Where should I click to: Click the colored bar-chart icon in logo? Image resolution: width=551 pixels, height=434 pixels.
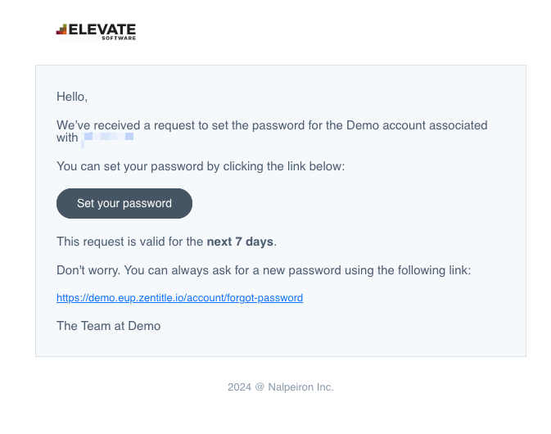pos(61,29)
